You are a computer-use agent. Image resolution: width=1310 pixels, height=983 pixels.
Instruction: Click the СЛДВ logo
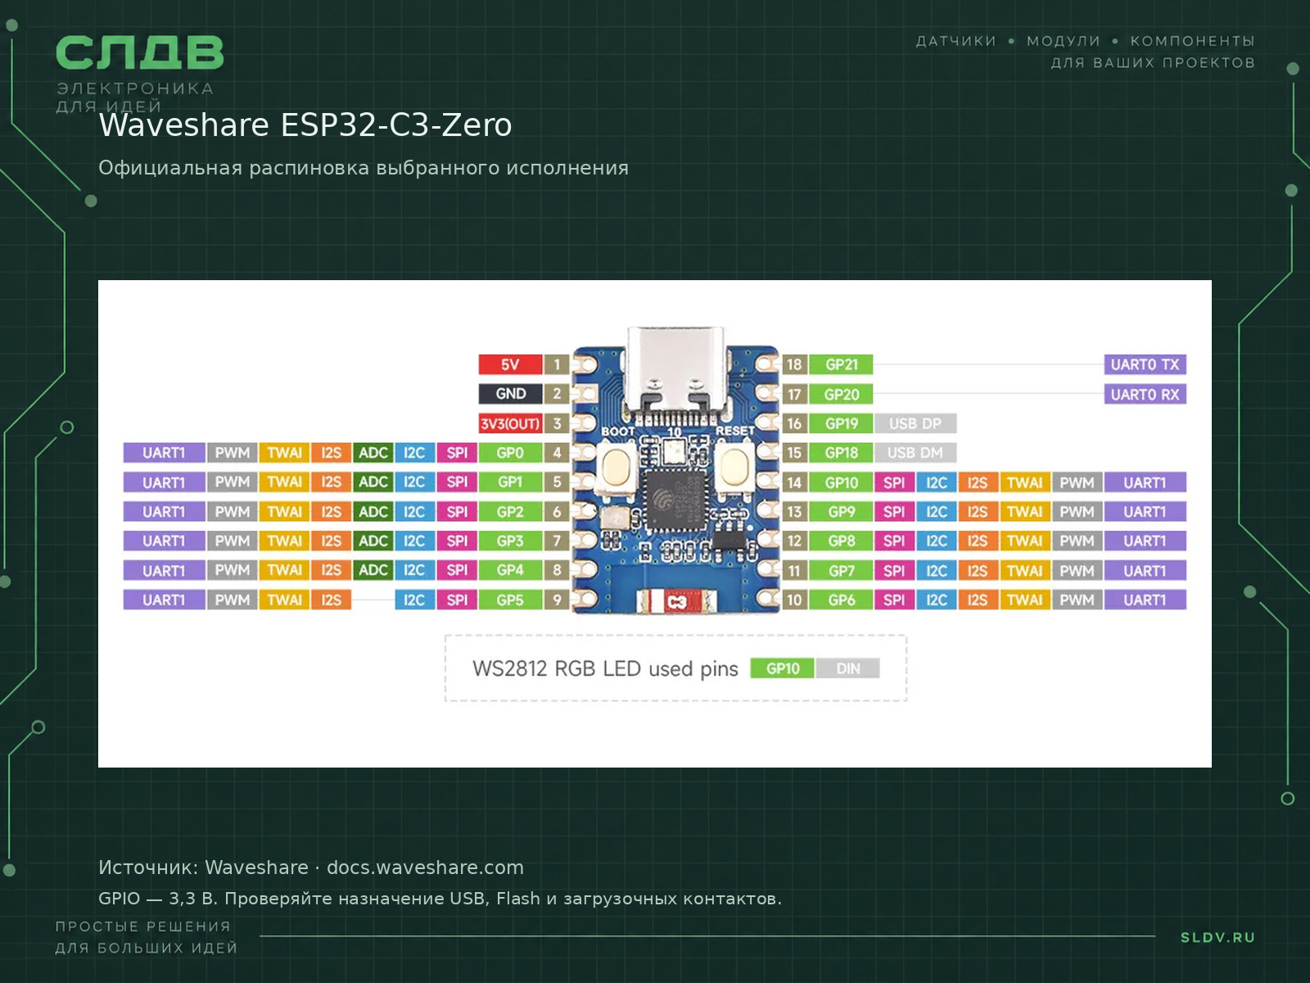(139, 52)
